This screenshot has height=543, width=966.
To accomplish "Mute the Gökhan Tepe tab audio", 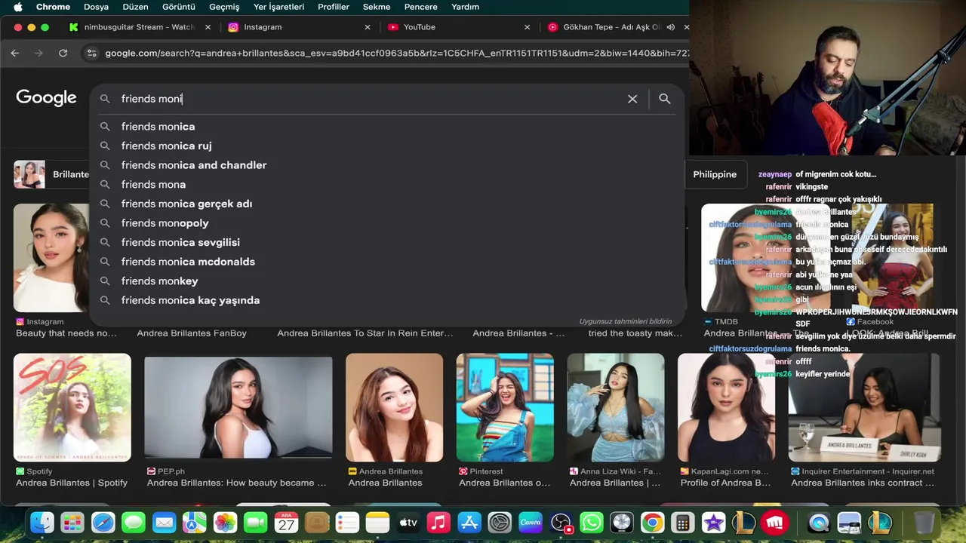I will tap(670, 27).
